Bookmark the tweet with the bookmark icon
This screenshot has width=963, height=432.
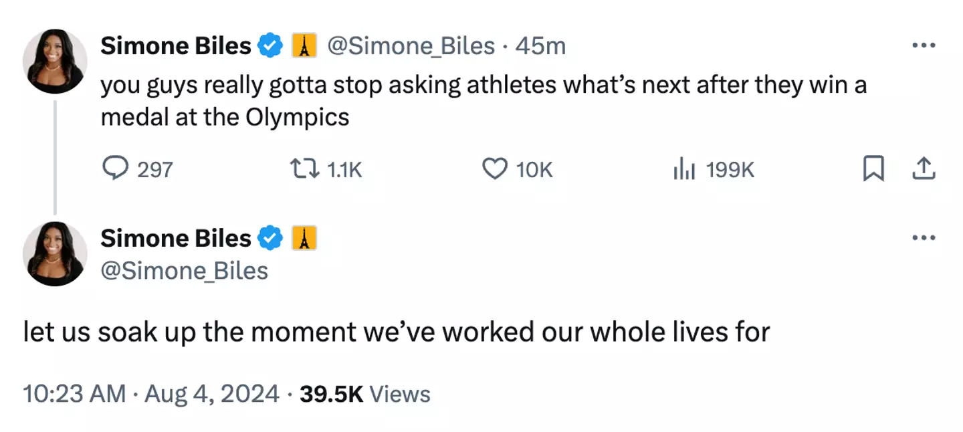click(x=873, y=169)
